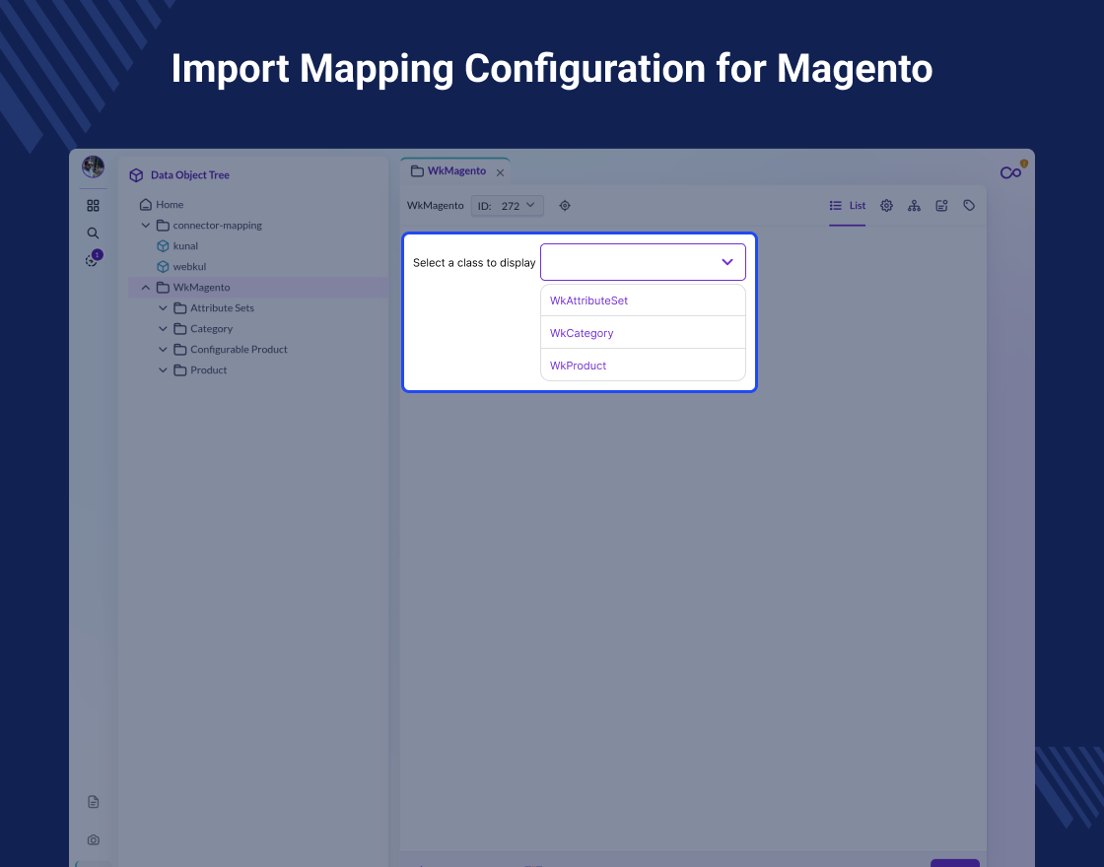Select connector-mapping tree item

point(218,226)
